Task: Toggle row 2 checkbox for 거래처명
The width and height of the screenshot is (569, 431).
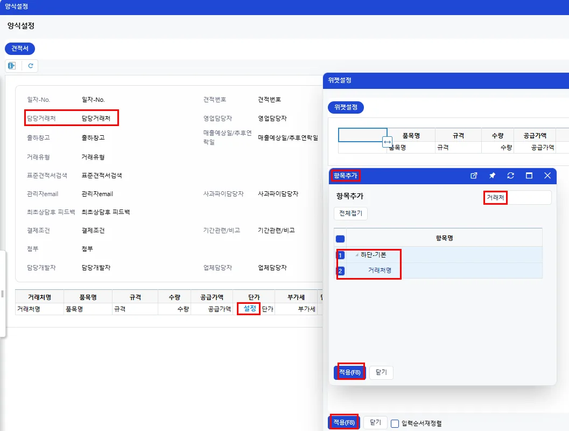Action: click(340, 271)
